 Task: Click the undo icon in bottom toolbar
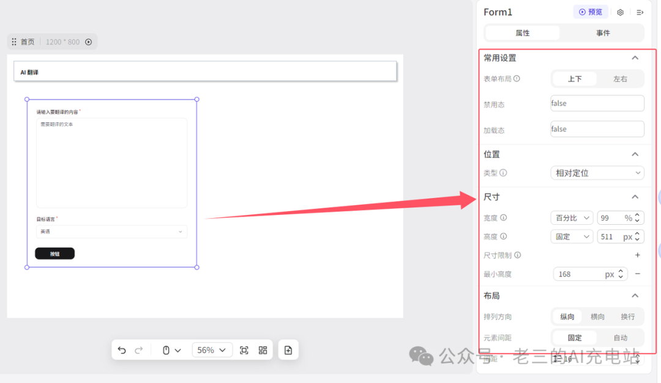click(x=122, y=350)
